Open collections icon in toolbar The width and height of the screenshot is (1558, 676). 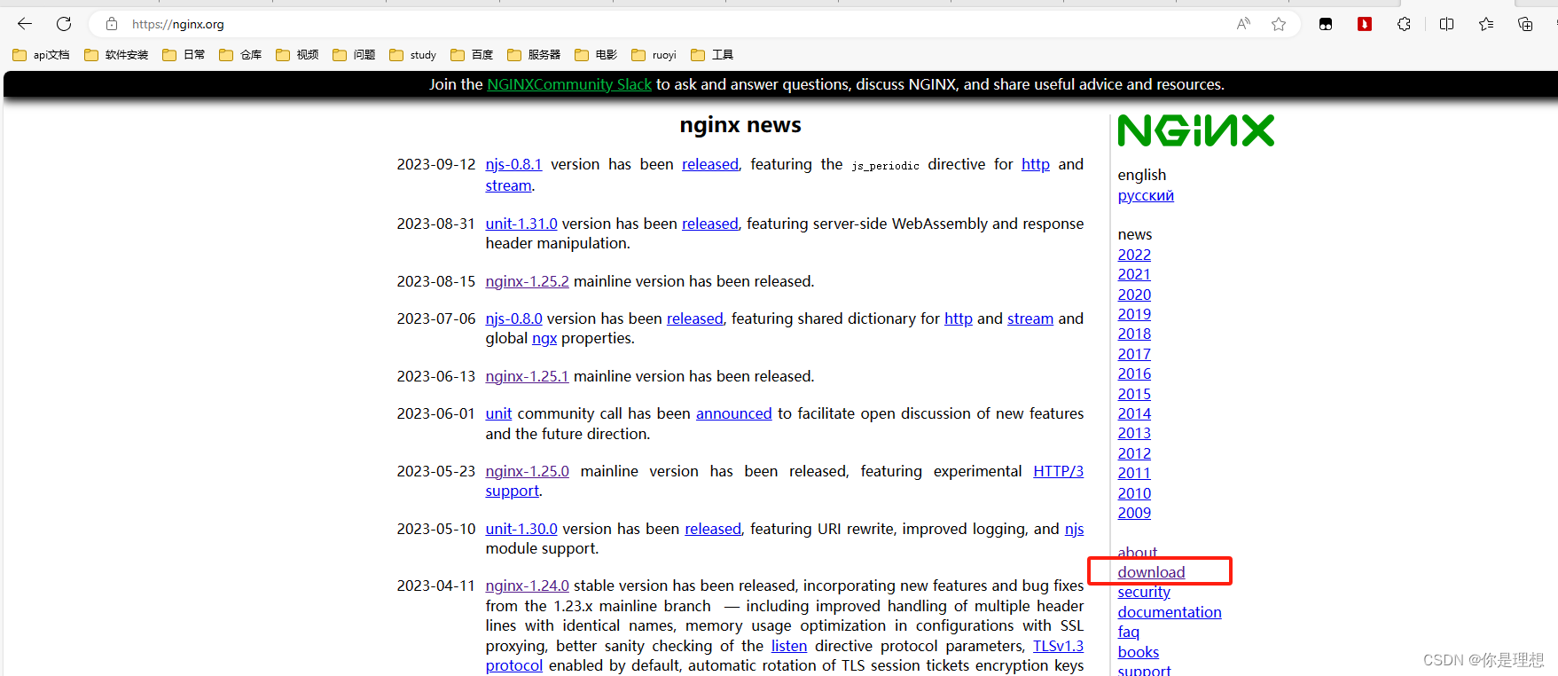1525,24
